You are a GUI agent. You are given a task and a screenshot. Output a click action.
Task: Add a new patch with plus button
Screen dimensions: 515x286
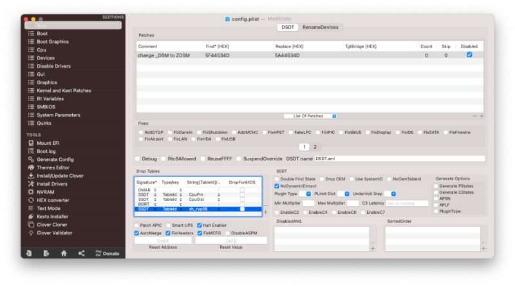pyautogui.click(x=482, y=116)
